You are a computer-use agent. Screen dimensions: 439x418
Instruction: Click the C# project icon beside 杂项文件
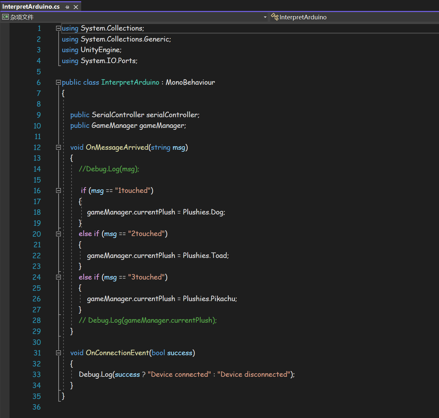5,17
